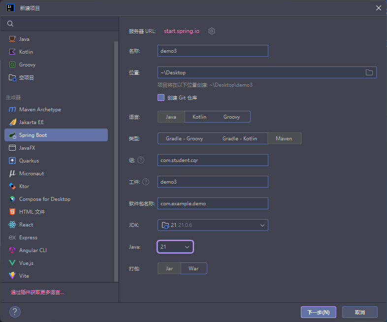Viewport: 387px width, 322px height.
Task: Click the left panel vertical scrollbar
Action: pyautogui.click(x=116, y=161)
